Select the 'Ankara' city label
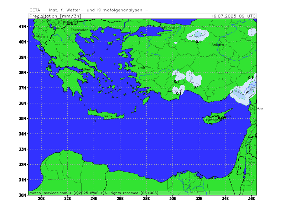 (x=218, y=45)
